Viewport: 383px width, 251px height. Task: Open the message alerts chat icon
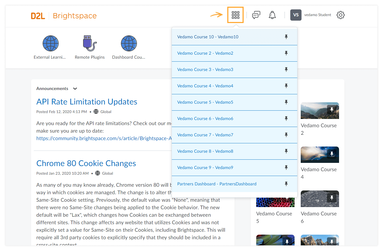(256, 15)
